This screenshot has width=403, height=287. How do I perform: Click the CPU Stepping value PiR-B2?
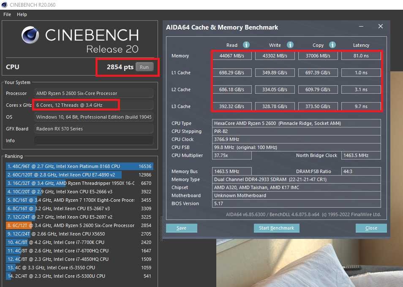[x=297, y=131]
